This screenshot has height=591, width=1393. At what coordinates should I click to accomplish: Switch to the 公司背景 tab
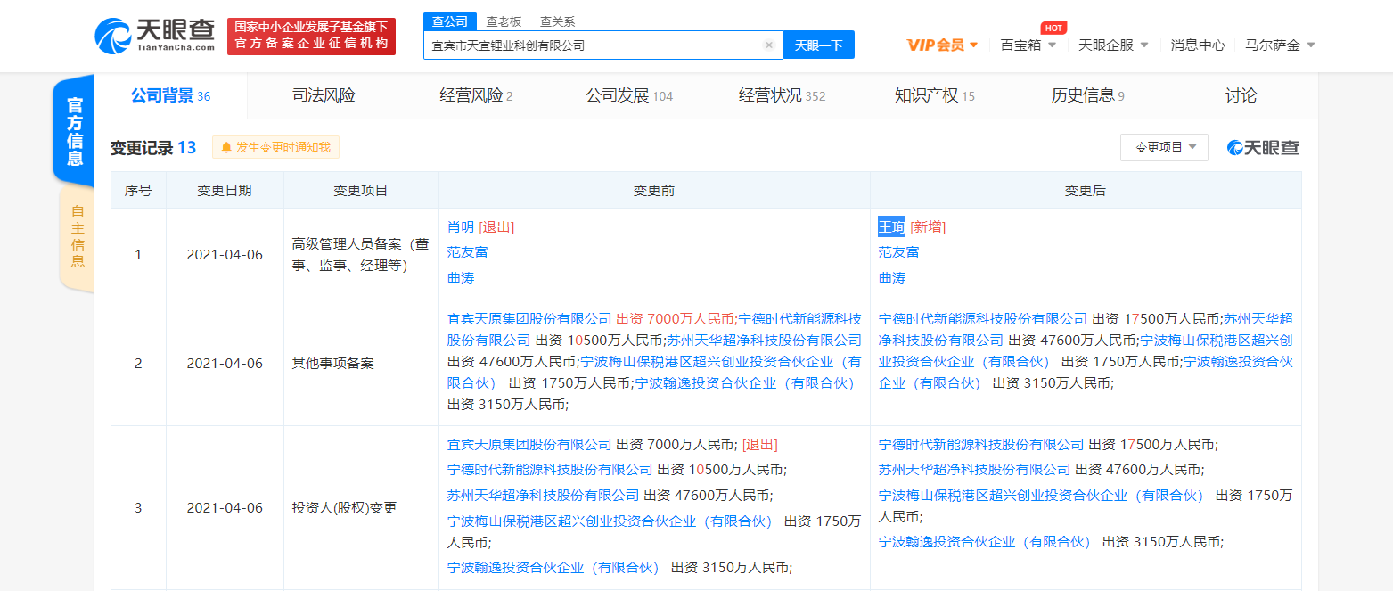coord(170,95)
